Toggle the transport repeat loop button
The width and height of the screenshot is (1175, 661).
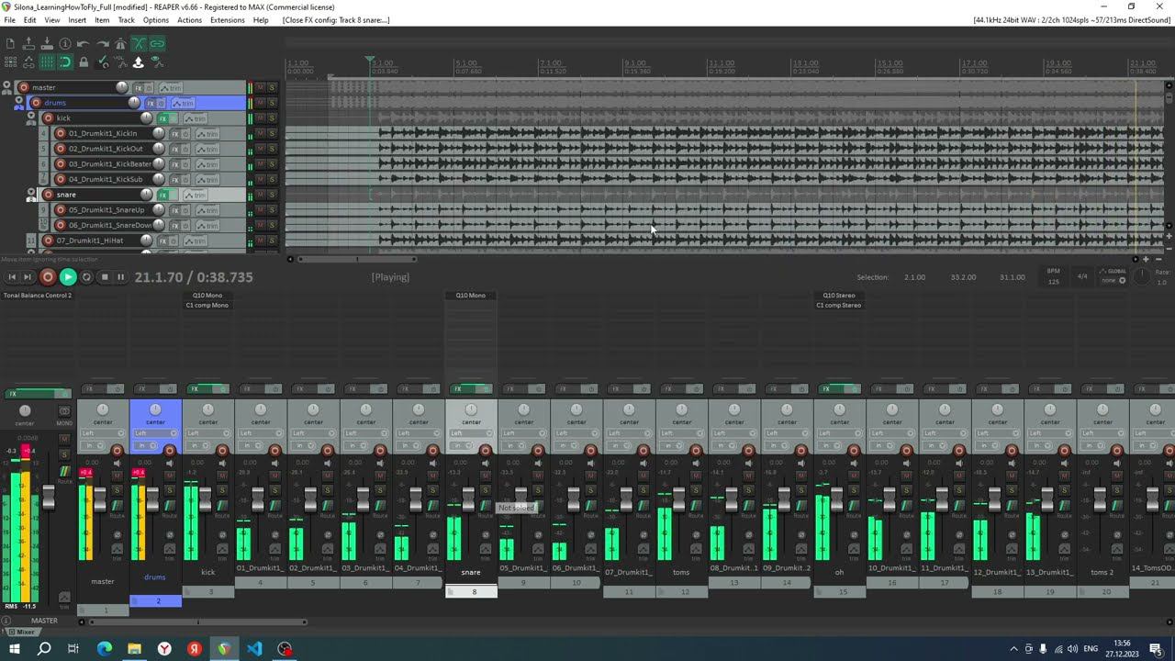pyautogui.click(x=86, y=277)
